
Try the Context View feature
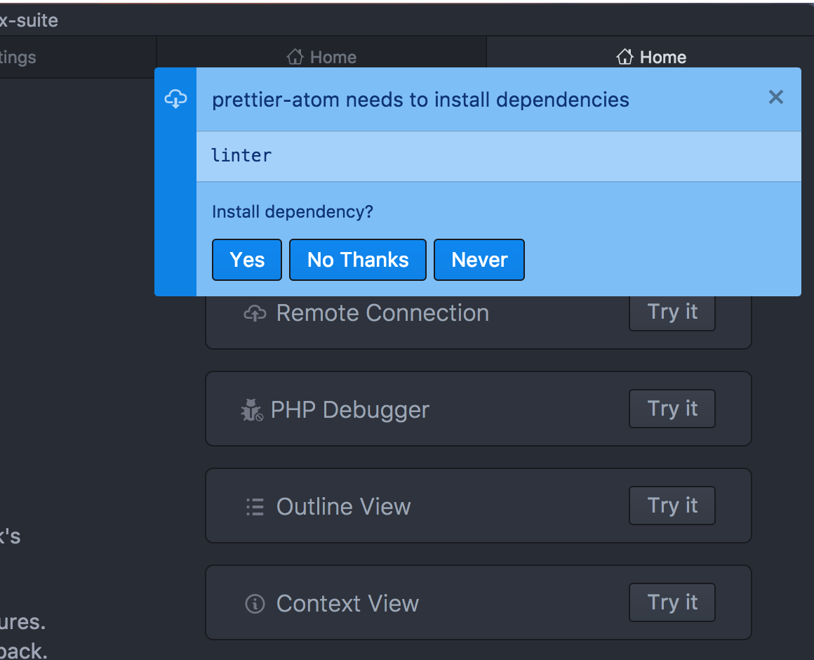tap(672, 602)
